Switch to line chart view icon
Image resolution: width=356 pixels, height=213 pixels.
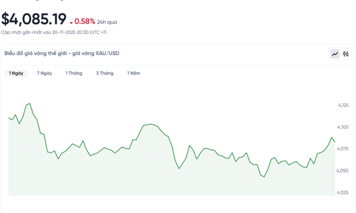point(335,54)
